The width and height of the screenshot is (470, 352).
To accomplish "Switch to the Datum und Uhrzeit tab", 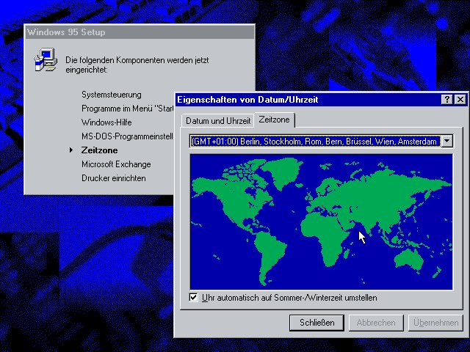I will [x=217, y=120].
